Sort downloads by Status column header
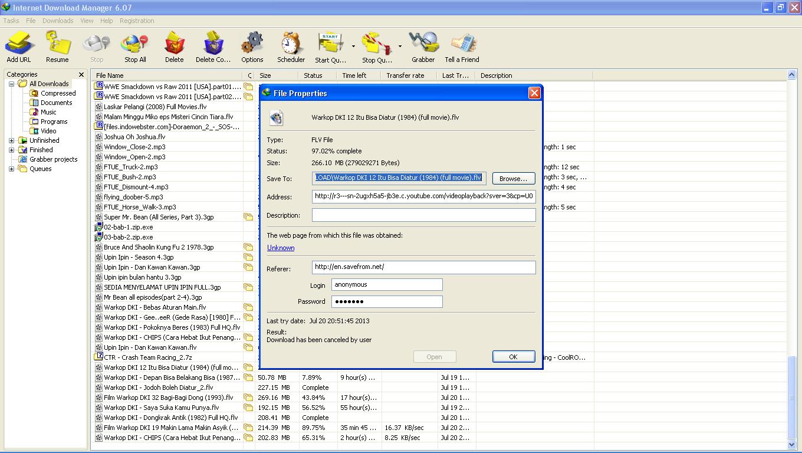Image resolution: width=802 pixels, height=453 pixels. click(317, 75)
